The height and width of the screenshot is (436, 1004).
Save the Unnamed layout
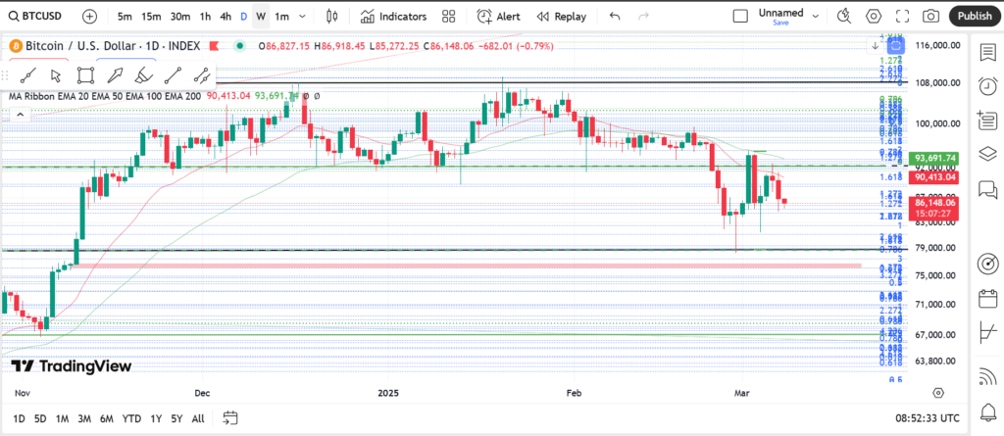point(780,23)
